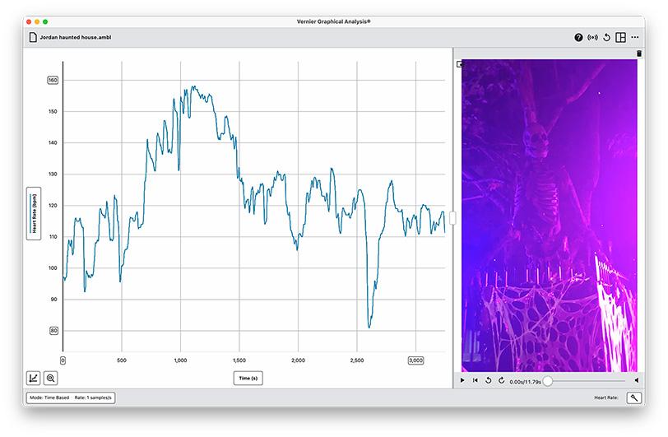Image resolution: width=668 pixels, height=437 pixels.
Task: Open the untitled file menu icon
Action: click(33, 37)
